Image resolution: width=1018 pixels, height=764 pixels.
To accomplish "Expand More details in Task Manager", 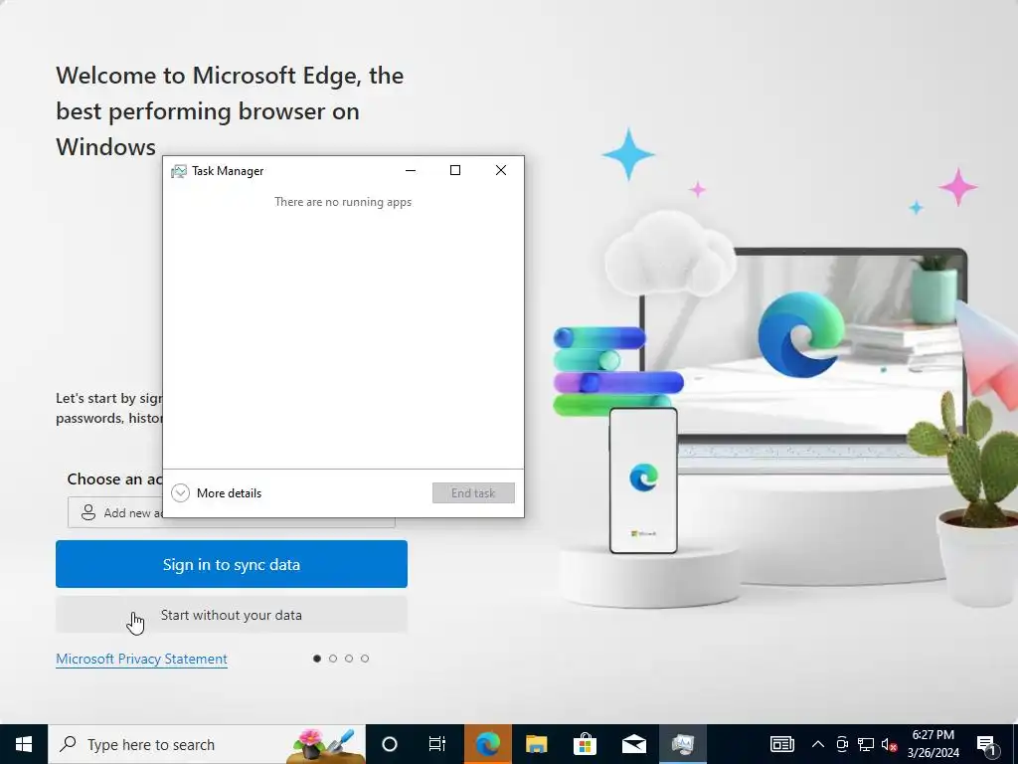I will (216, 493).
